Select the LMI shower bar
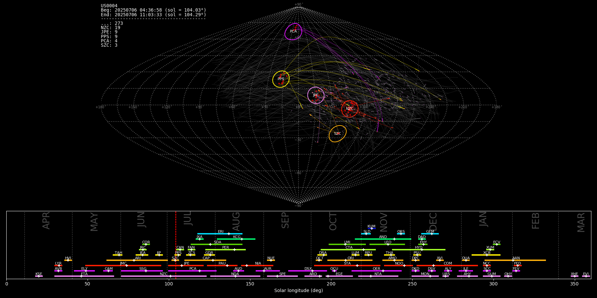 tap(347, 244)
